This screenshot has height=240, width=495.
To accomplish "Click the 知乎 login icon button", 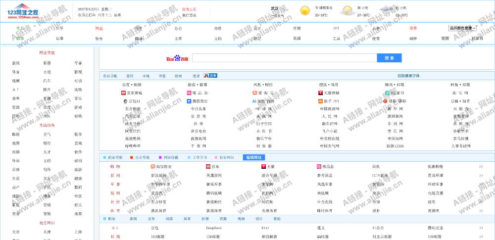I will pos(210,76).
